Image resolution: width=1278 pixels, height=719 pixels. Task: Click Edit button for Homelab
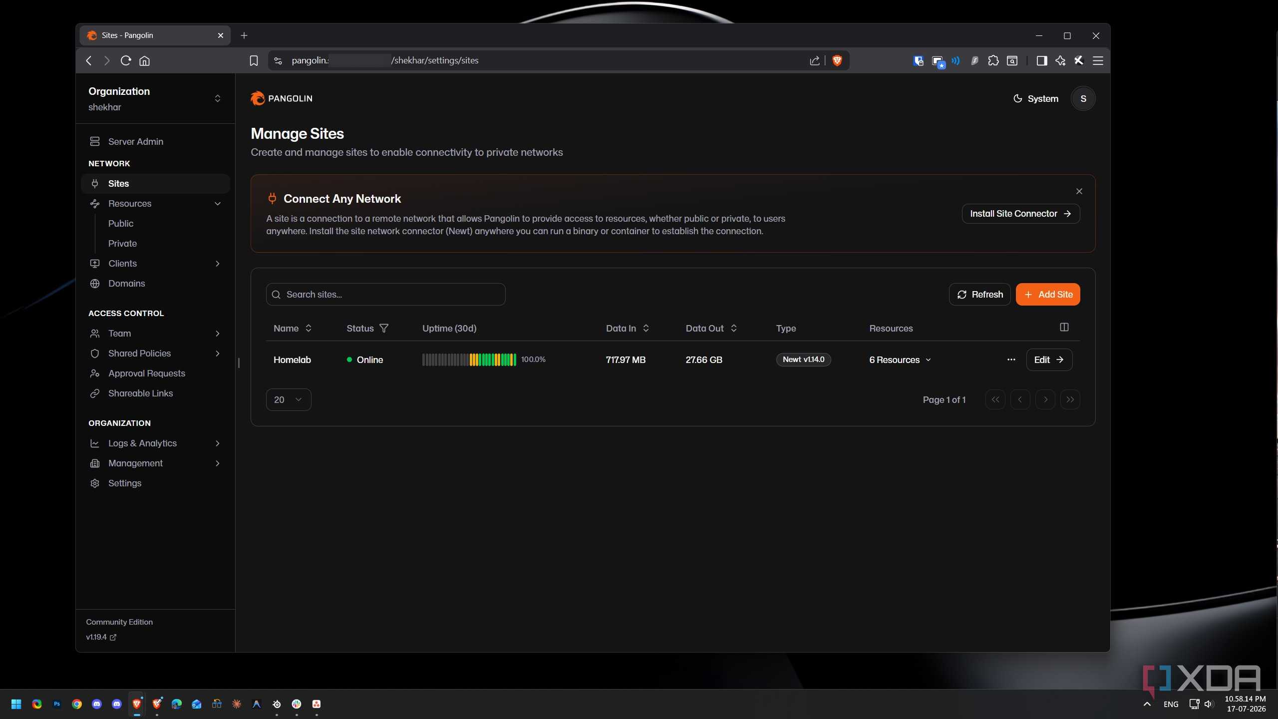tap(1049, 359)
